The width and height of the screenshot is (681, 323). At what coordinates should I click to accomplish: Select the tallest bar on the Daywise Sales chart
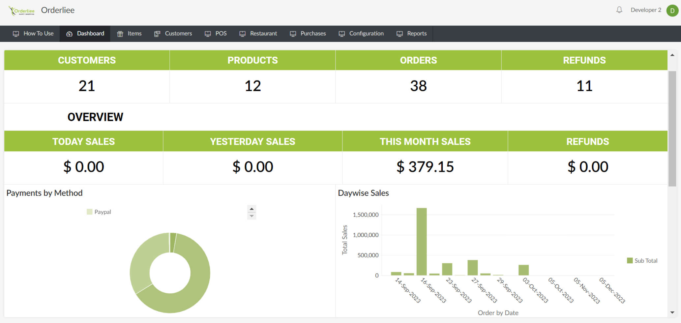point(421,241)
